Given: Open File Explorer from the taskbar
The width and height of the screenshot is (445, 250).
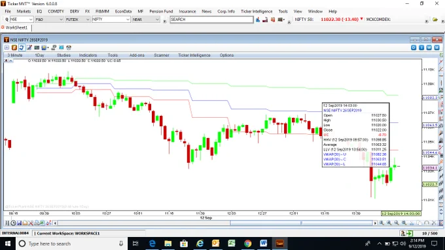Looking at the screenshot, I should 168,243.
